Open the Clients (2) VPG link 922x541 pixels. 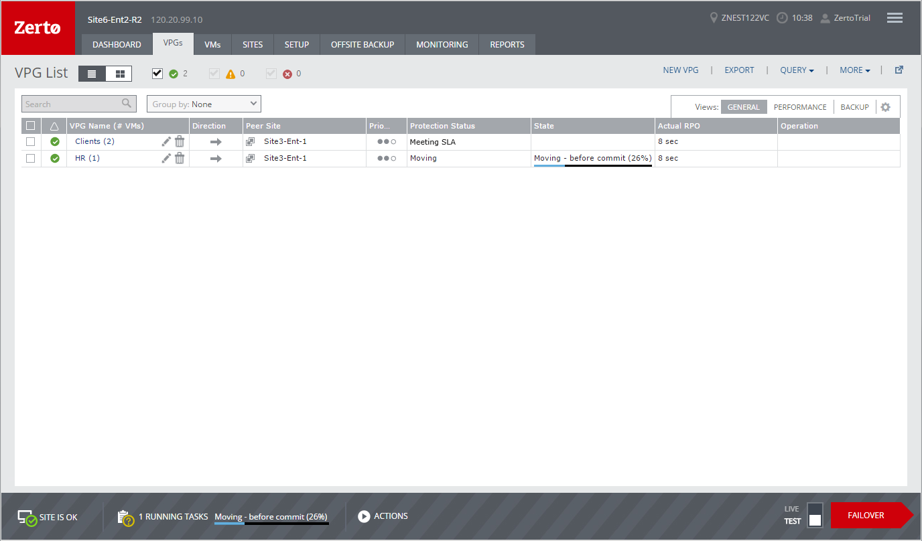(94, 141)
